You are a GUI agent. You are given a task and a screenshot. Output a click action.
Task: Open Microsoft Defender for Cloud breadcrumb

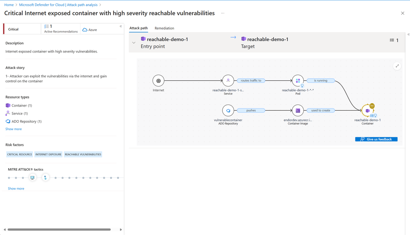click(58, 5)
